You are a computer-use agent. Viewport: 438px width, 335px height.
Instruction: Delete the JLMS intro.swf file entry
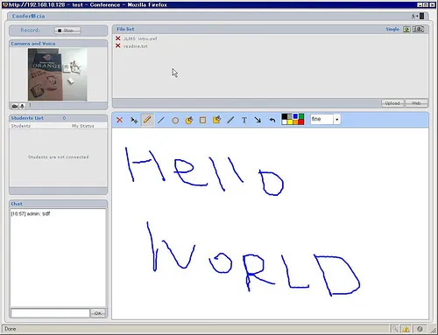(118, 38)
